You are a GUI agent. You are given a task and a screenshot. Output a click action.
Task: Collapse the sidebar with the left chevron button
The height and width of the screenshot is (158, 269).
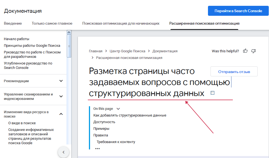[64, 152]
